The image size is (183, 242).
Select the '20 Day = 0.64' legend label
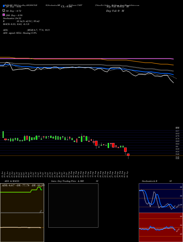pyautogui.click(x=14, y=7)
